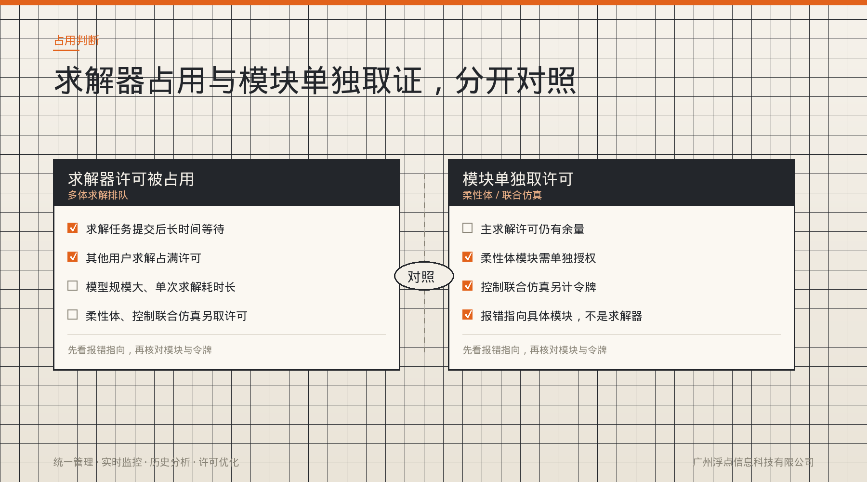Click the text 主求解许可仍有余量

(533, 229)
